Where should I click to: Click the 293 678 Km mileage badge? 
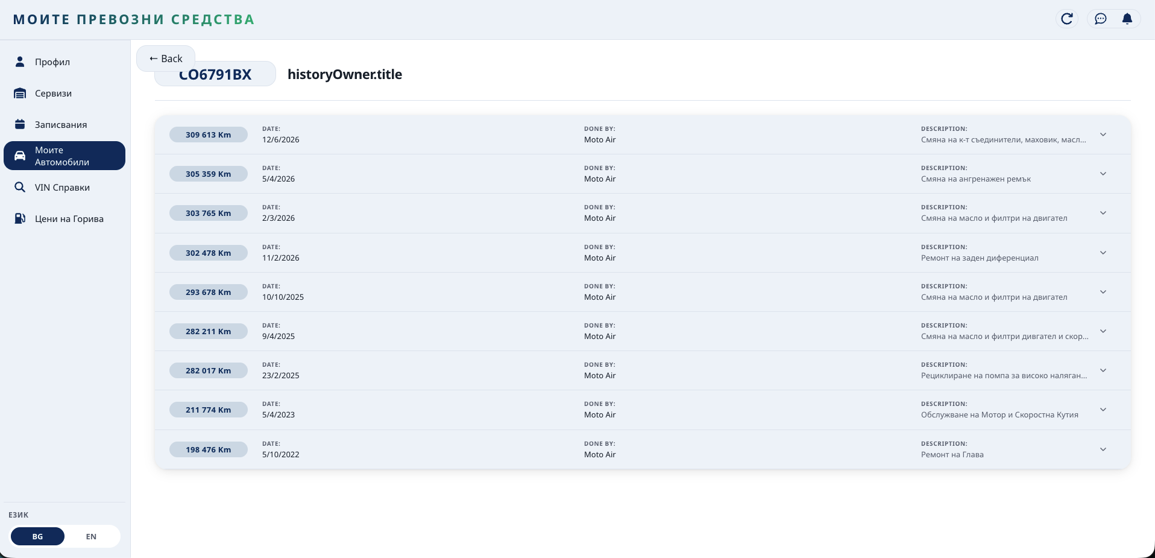pos(209,292)
